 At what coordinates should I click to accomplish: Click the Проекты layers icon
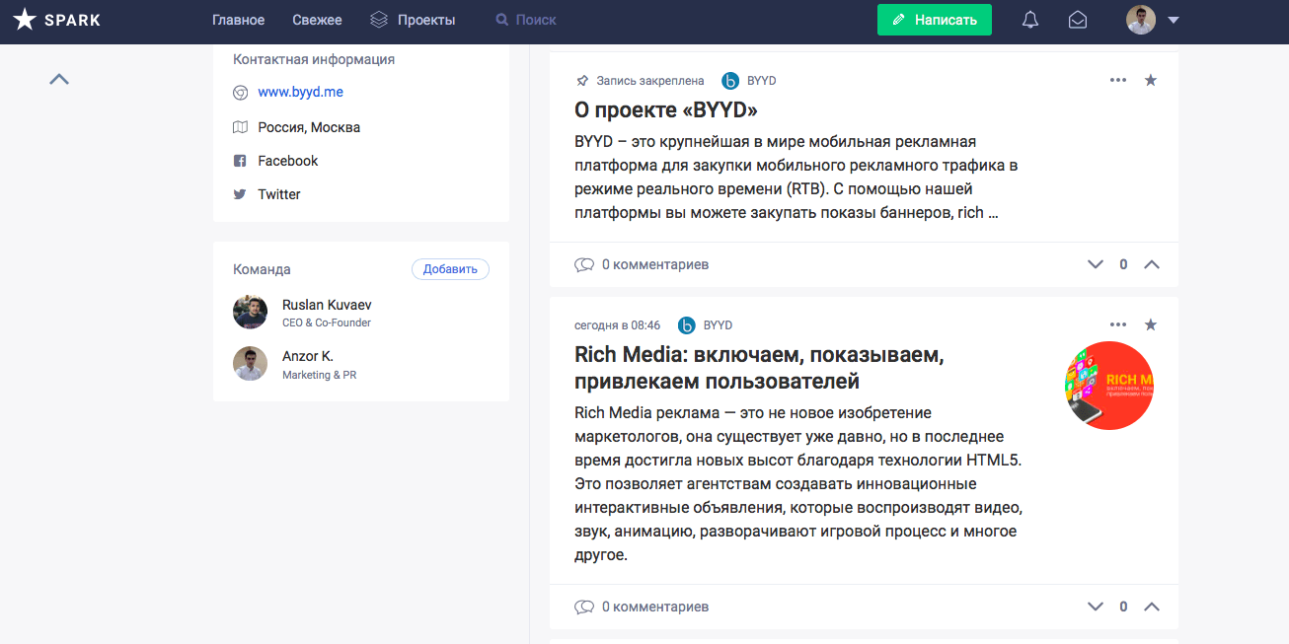click(379, 20)
